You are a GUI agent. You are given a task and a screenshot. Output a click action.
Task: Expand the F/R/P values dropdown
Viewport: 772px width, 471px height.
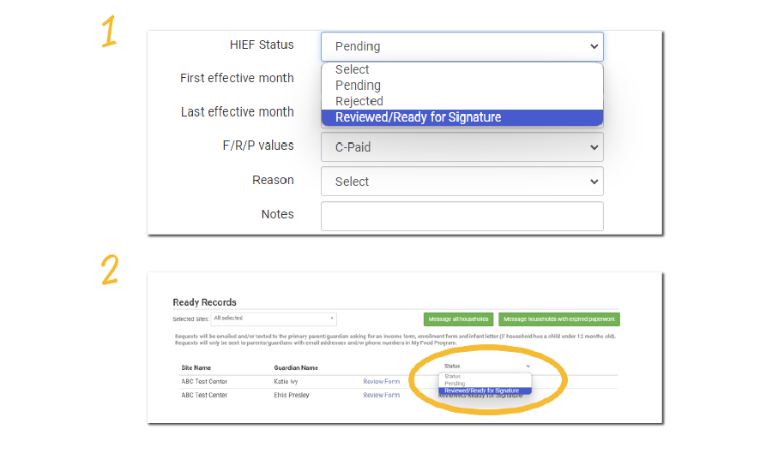pyautogui.click(x=461, y=147)
